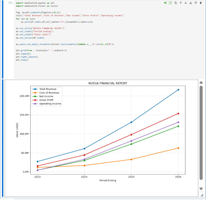
Task: Open the AI assistant sparkle icon
Action: pyautogui.click(x=165, y=3)
